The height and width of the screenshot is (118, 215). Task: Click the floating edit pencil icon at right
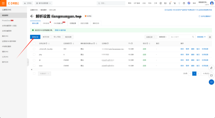(211, 68)
